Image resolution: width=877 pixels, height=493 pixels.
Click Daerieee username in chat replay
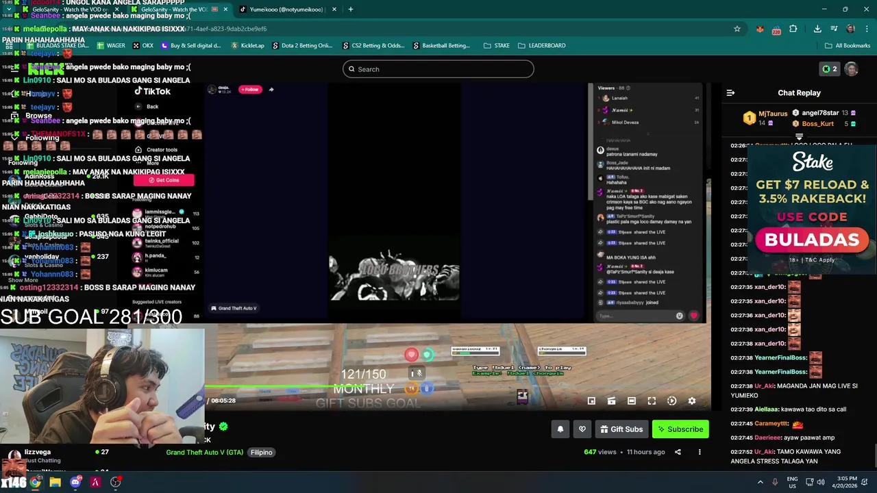767,438
